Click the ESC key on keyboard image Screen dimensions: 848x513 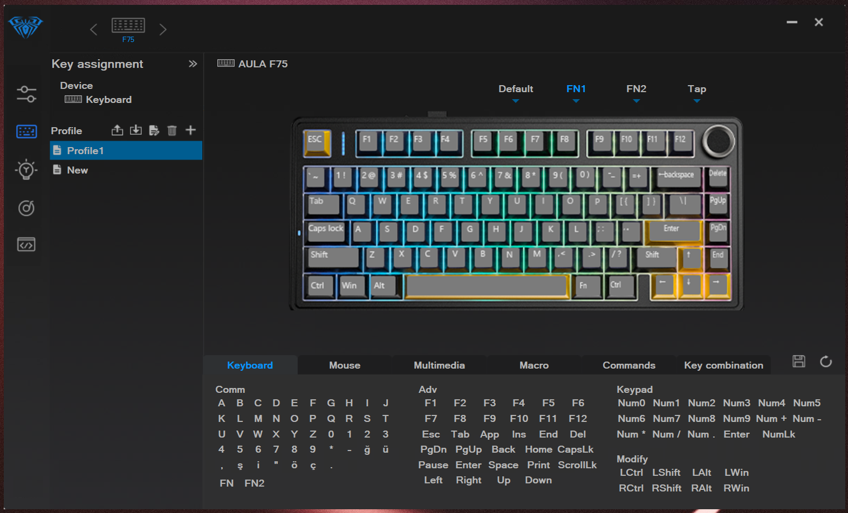pyautogui.click(x=317, y=143)
